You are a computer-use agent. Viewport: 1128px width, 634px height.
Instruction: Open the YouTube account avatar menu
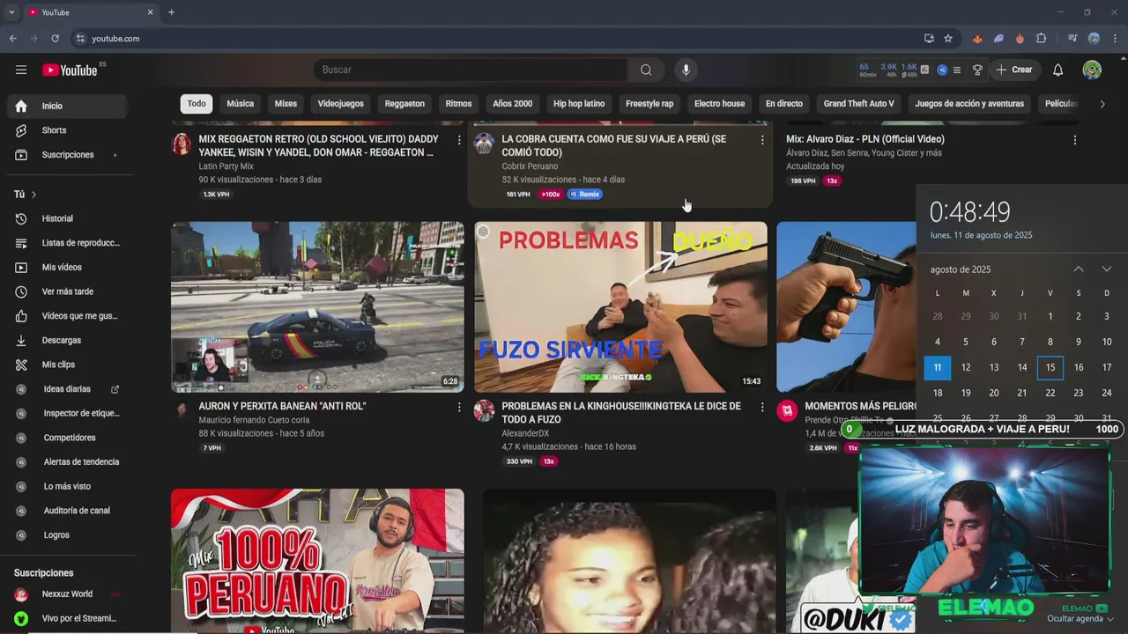click(x=1092, y=70)
